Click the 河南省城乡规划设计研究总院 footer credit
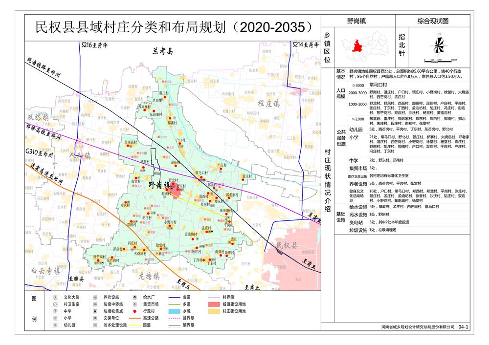 [x=418, y=326]
